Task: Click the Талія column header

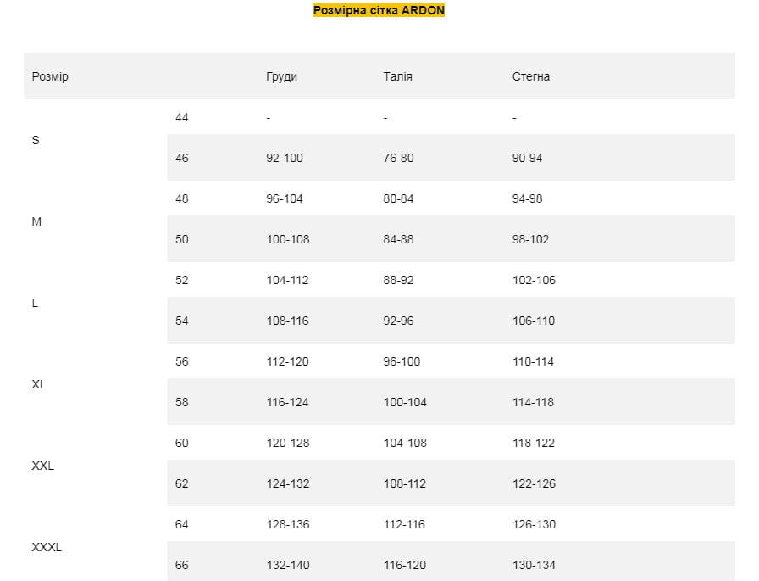Action: click(398, 76)
